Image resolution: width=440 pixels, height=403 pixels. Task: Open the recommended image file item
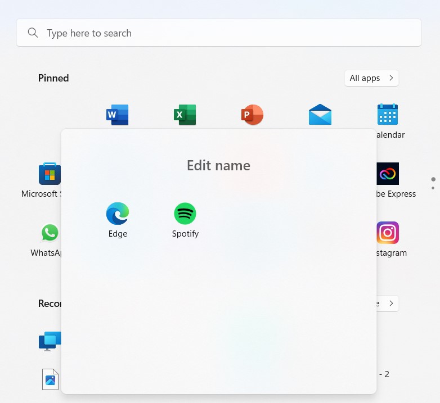click(x=50, y=379)
